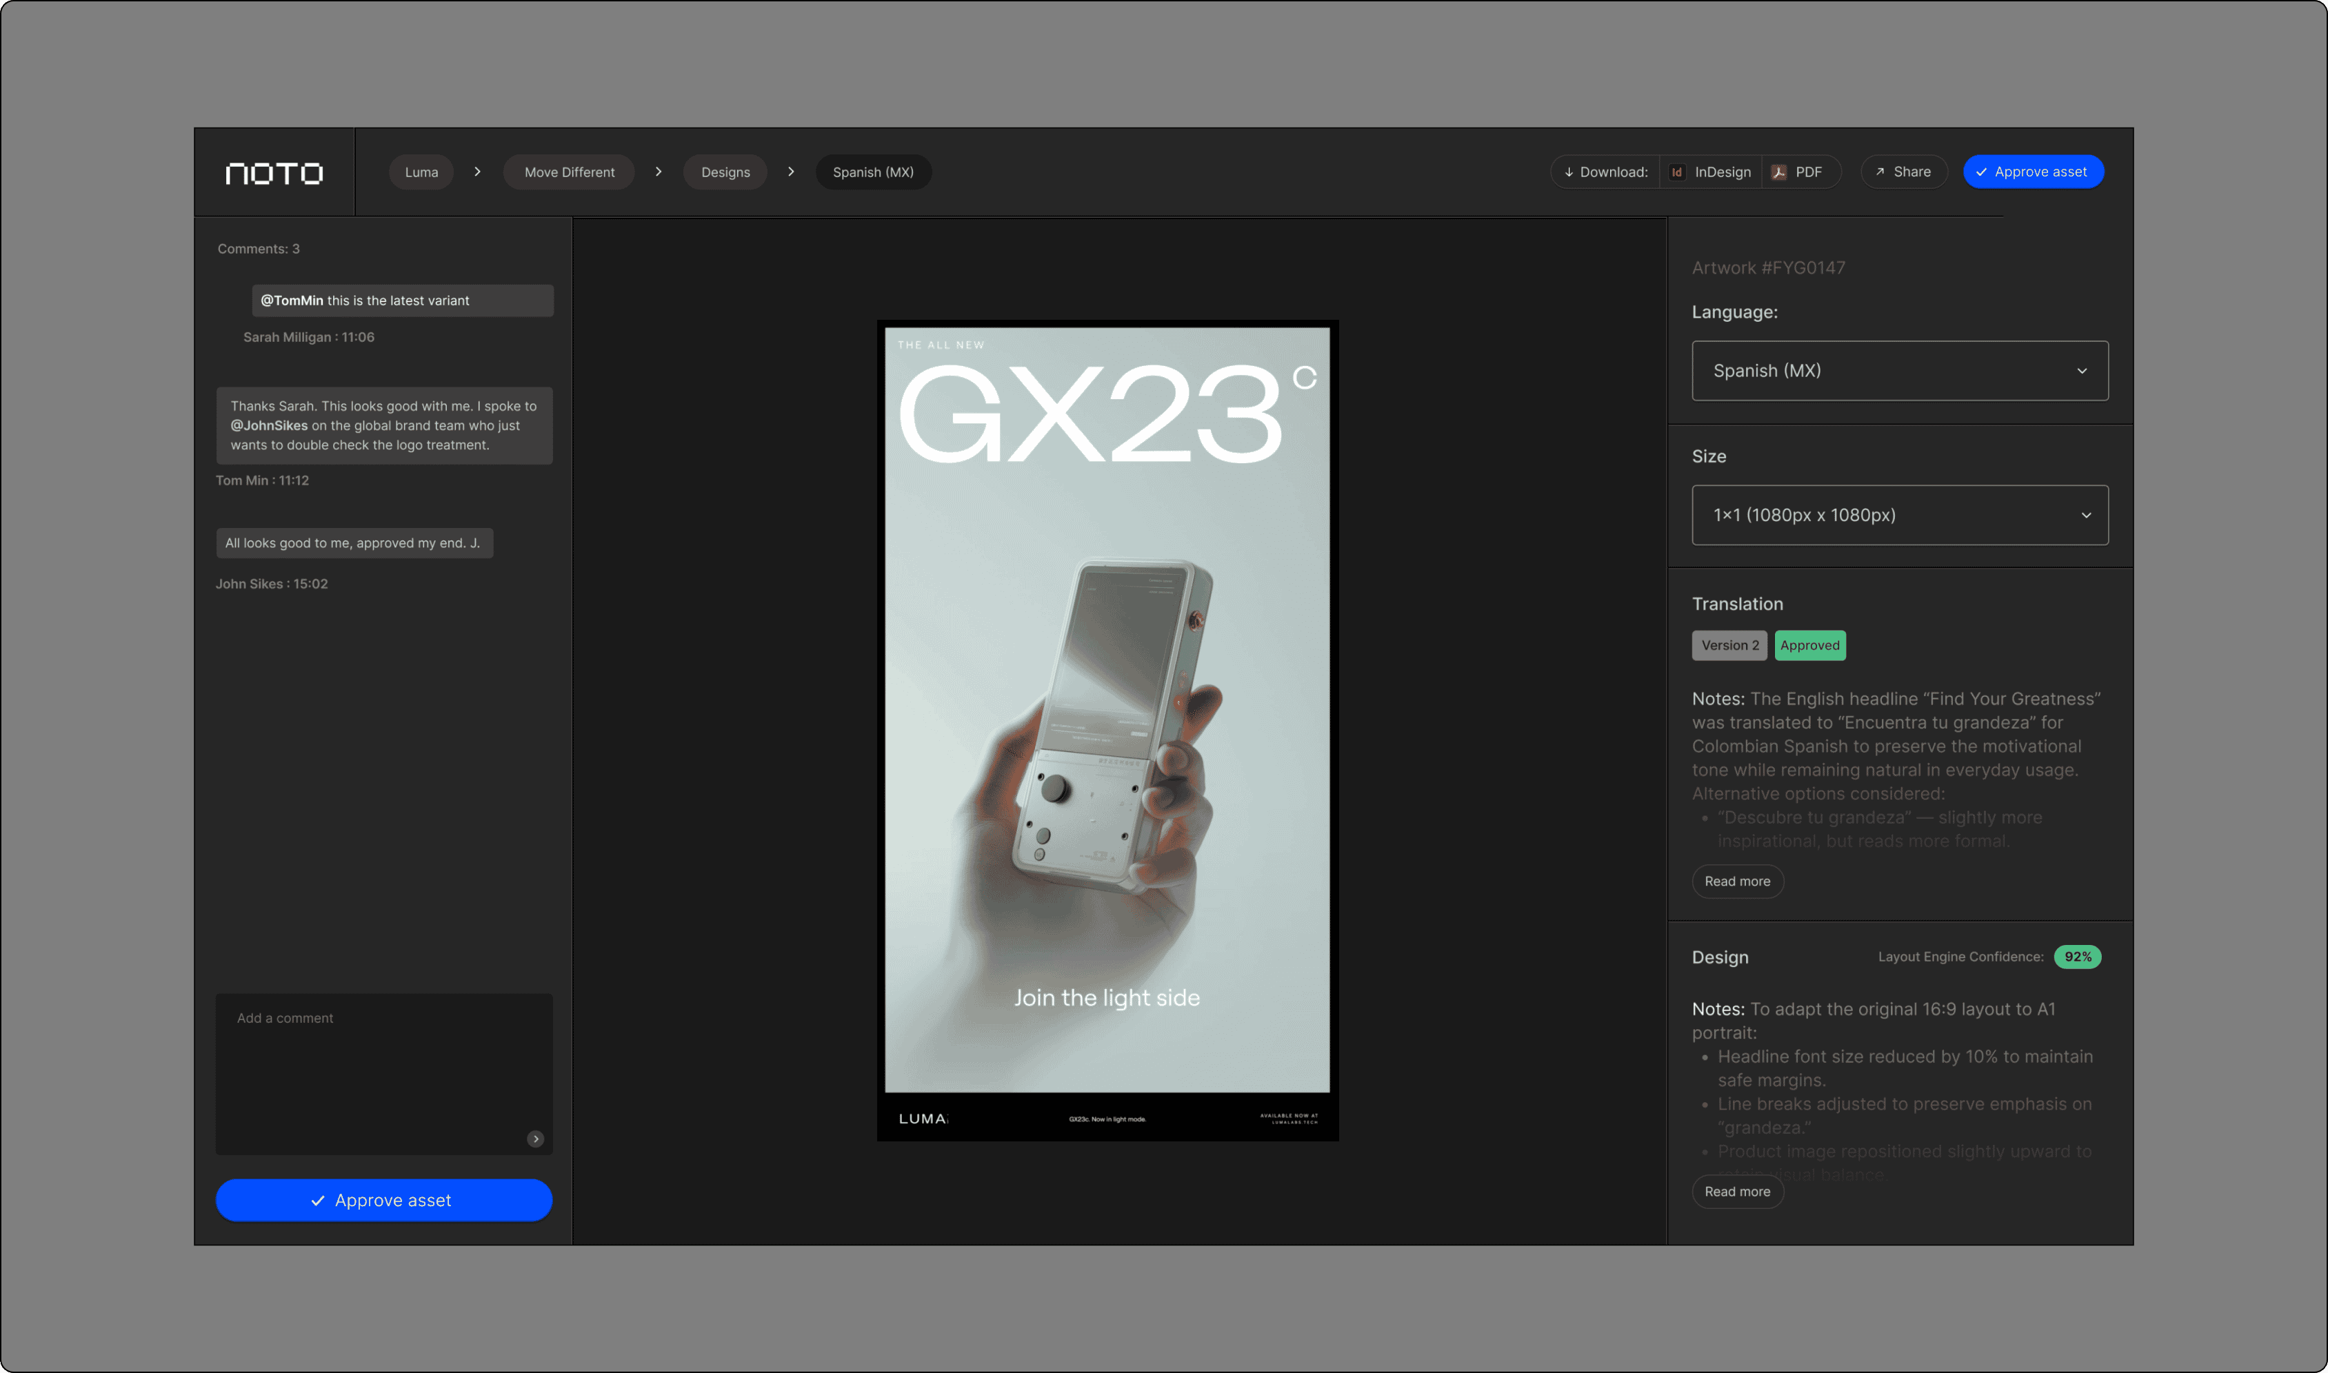Click the chevron after the Luma breadcrumb
This screenshot has height=1373, width=2328.
coord(478,172)
